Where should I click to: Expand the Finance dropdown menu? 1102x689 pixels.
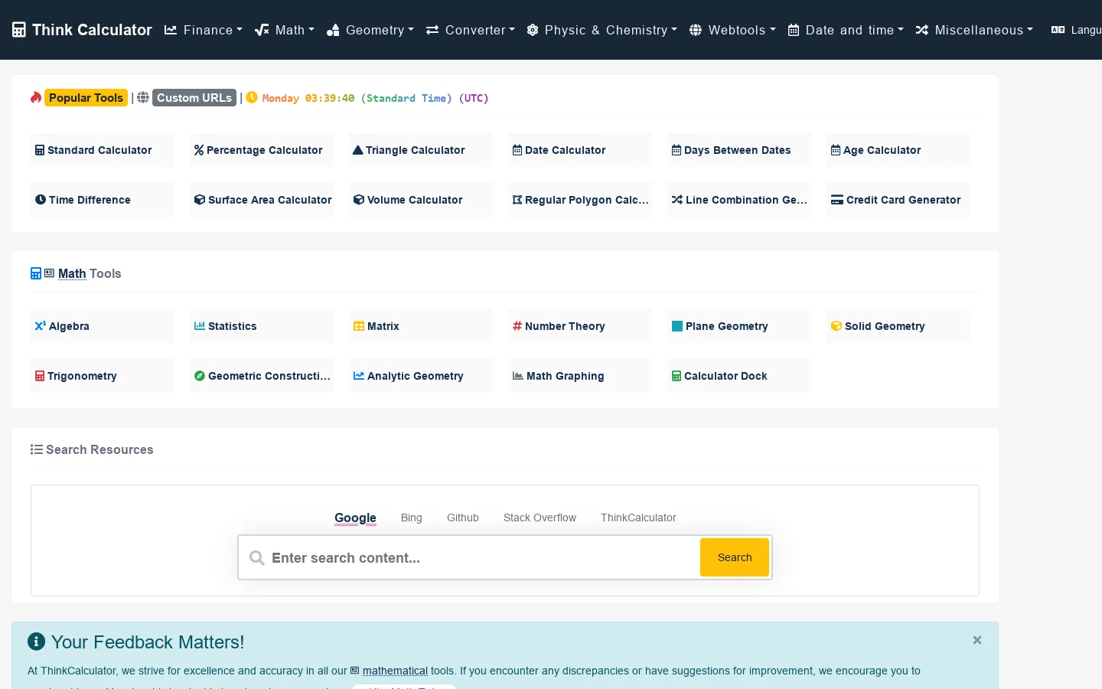point(203,30)
